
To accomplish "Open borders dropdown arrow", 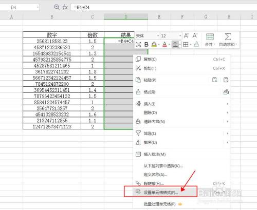I will [x=191, y=45].
